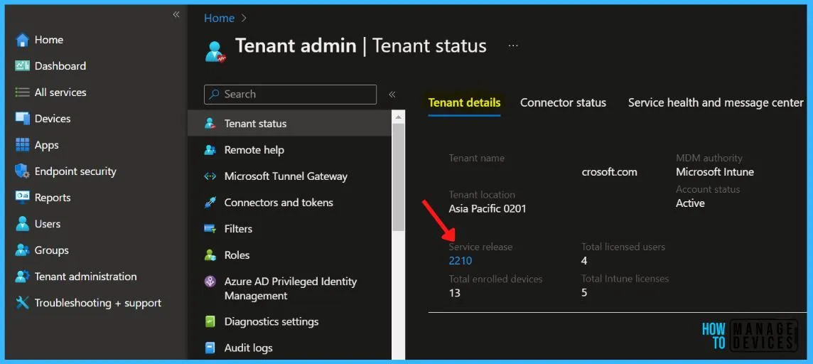Viewport: 813px width, 364px height.
Task: Click the All services list icon
Action: tap(22, 92)
